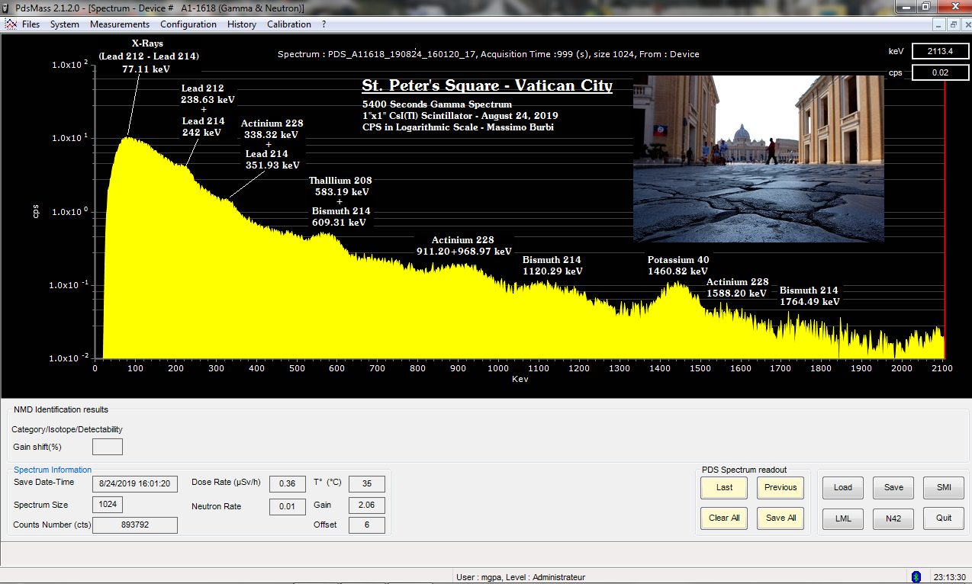The height and width of the screenshot is (584, 972).
Task: Open the Measurements menu
Action: (119, 24)
